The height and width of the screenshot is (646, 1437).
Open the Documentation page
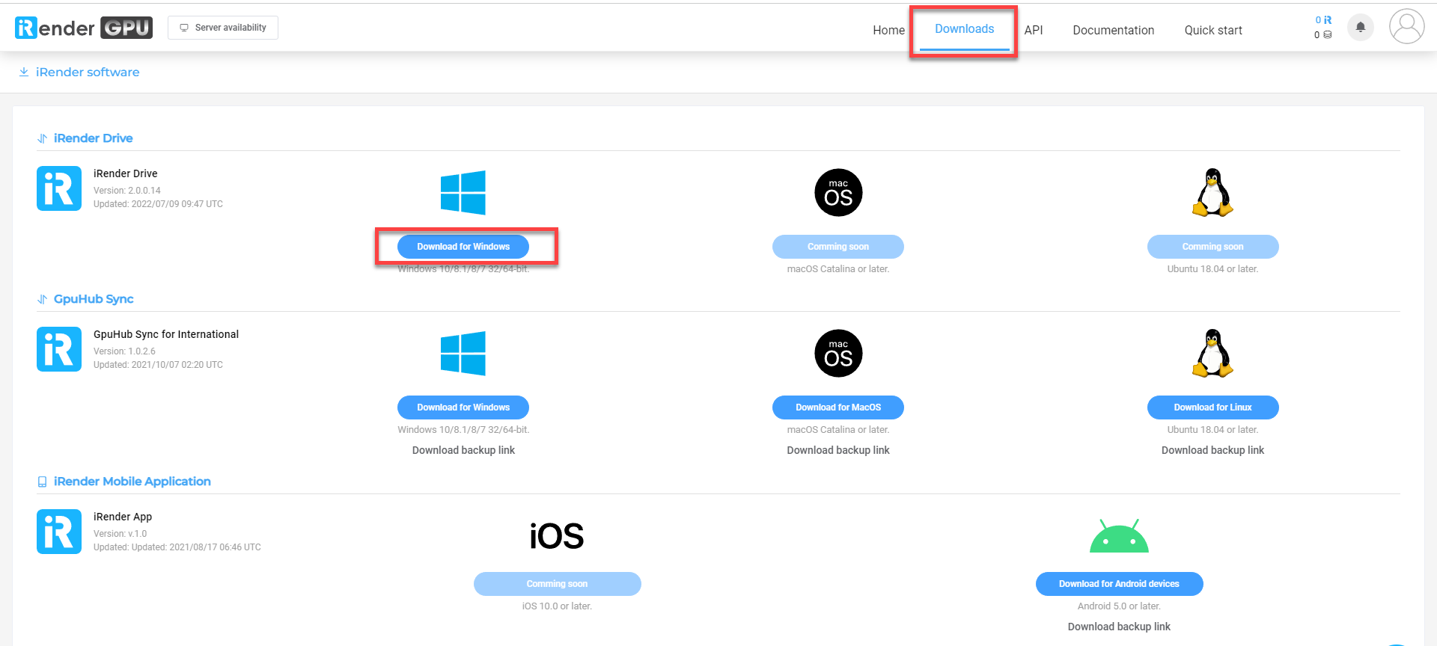coord(1113,30)
